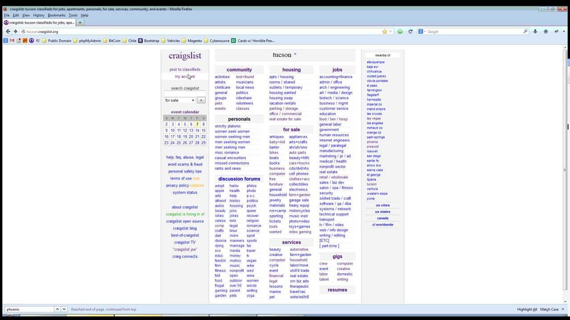Open the for sale category dropdown
Screen dimensions: 570x320
coord(180,100)
